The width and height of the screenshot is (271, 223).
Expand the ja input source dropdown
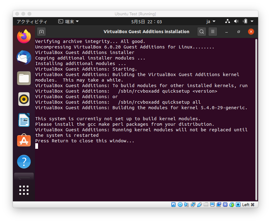(211, 21)
